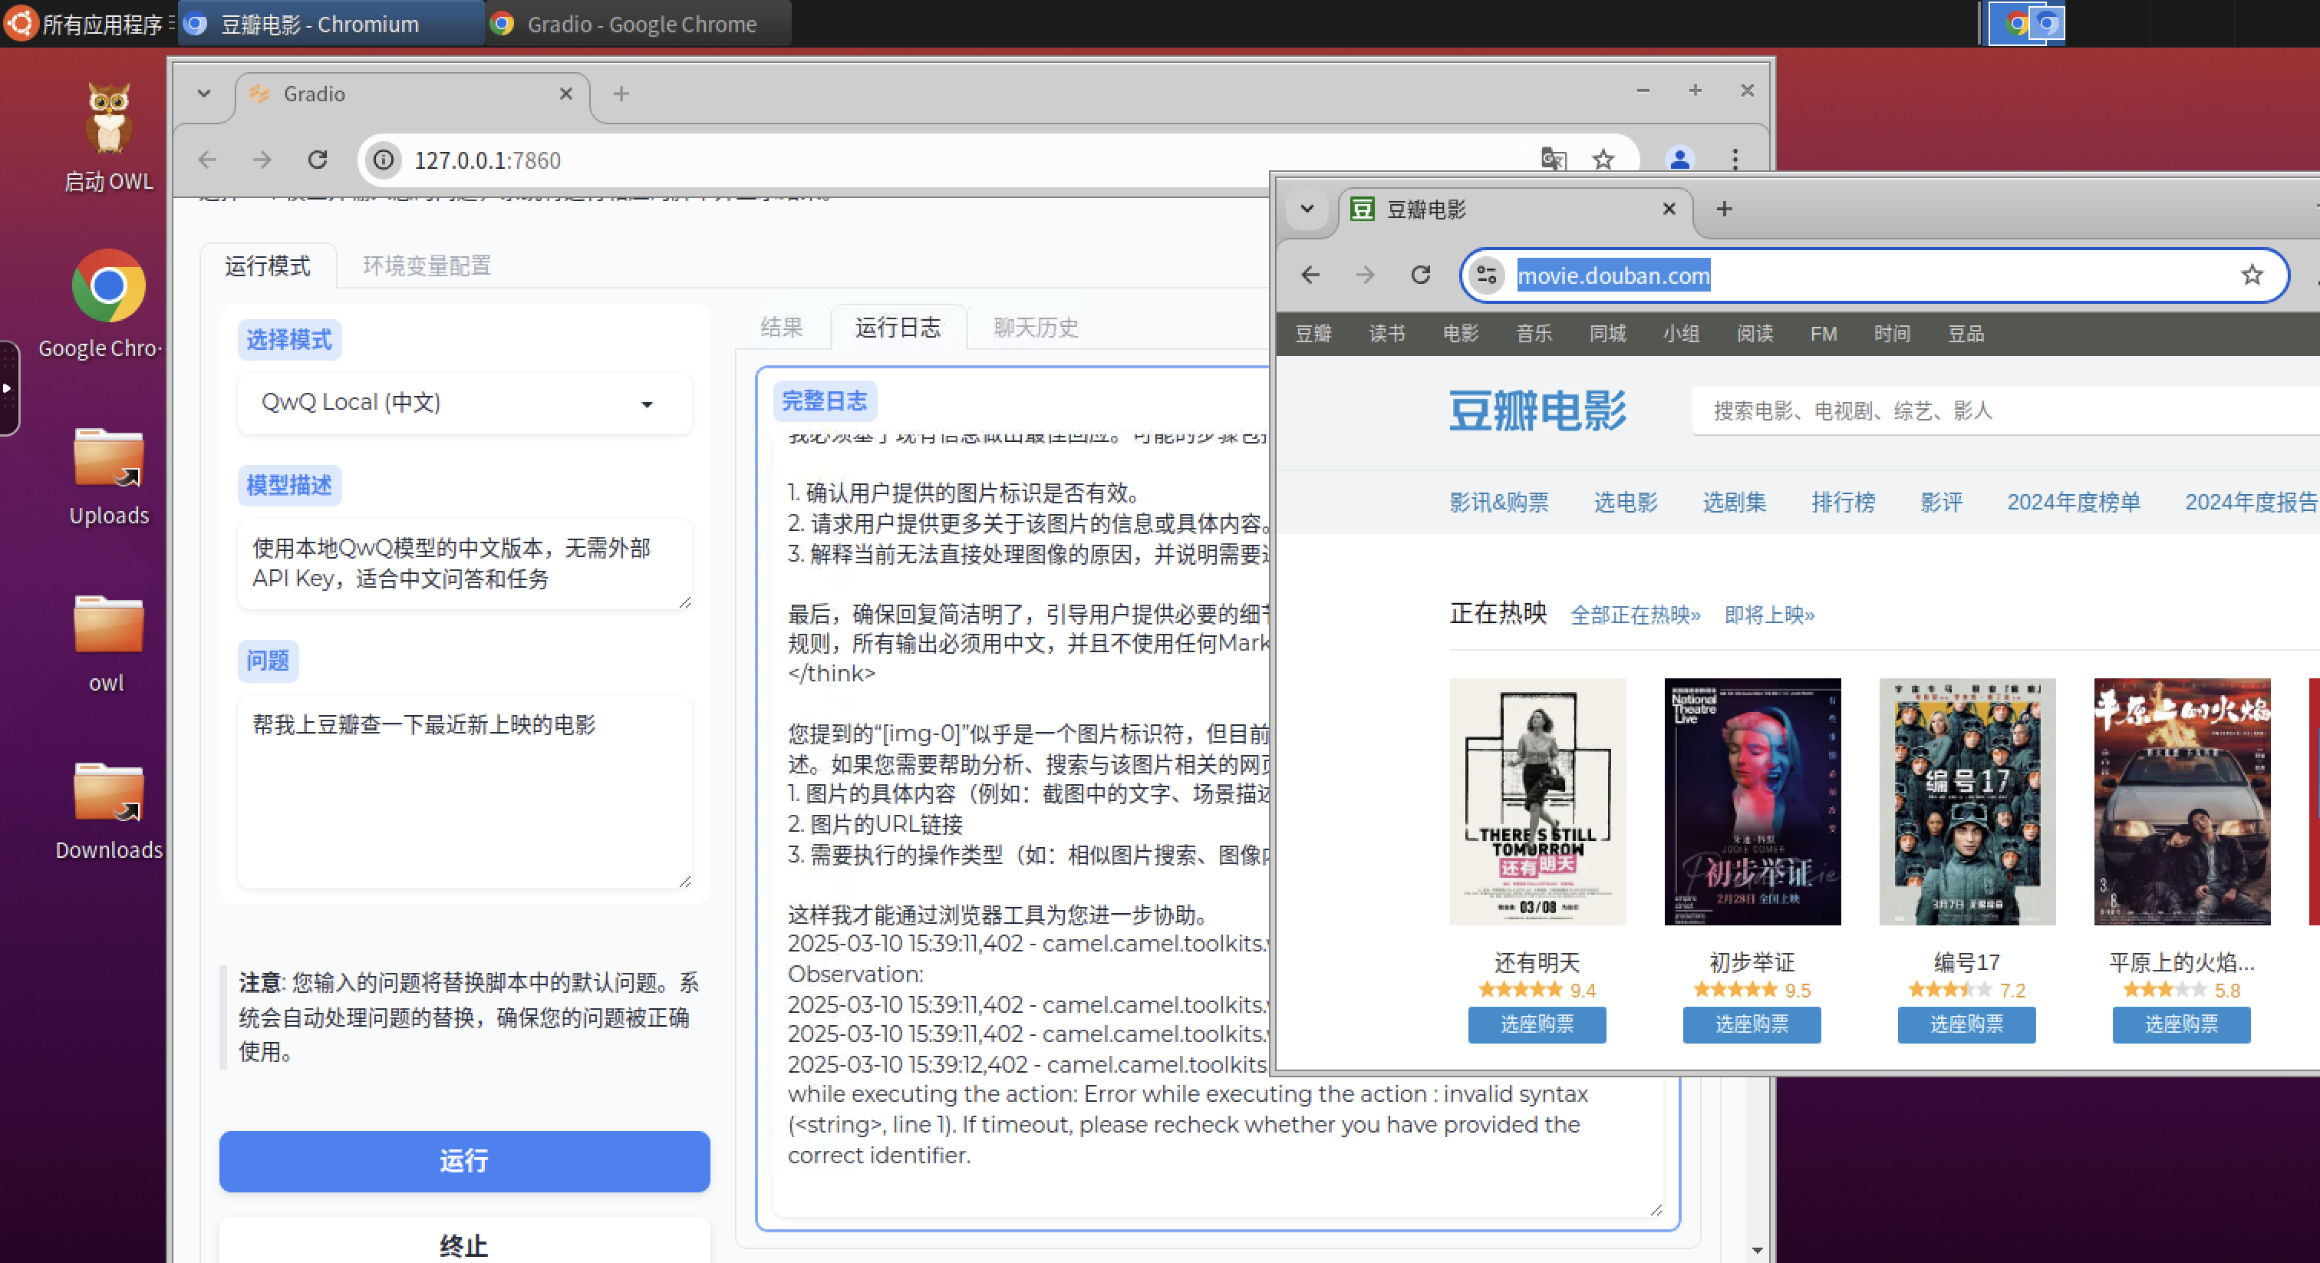
Task: Click the translate page icon in the Gradio window
Action: (x=1554, y=160)
